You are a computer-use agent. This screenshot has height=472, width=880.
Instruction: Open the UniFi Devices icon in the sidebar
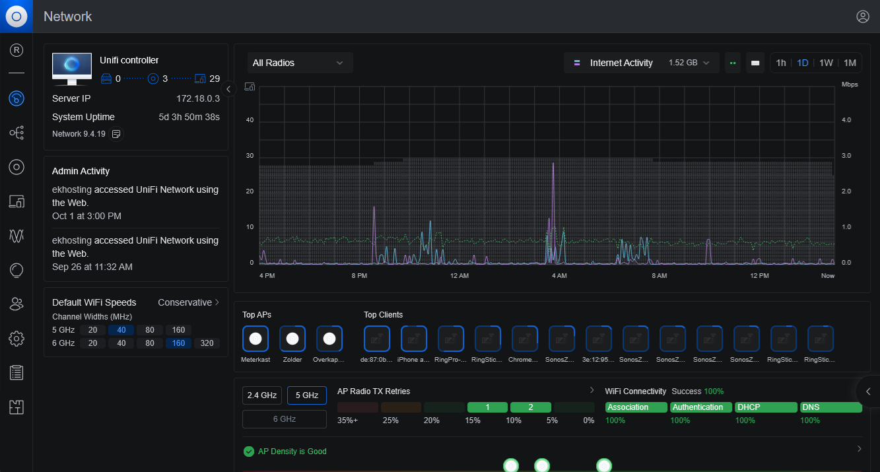pos(17,166)
